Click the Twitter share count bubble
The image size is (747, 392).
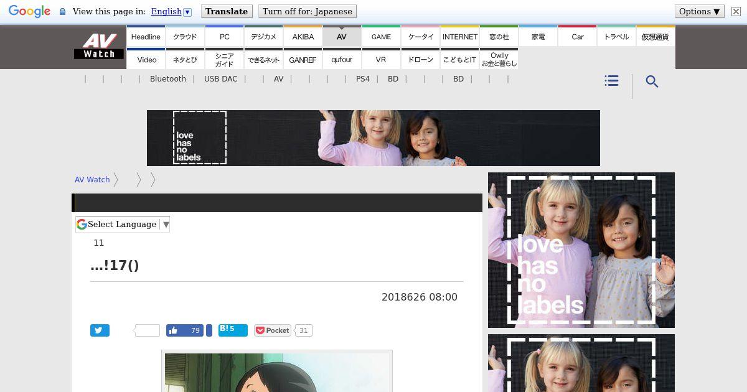(x=148, y=330)
